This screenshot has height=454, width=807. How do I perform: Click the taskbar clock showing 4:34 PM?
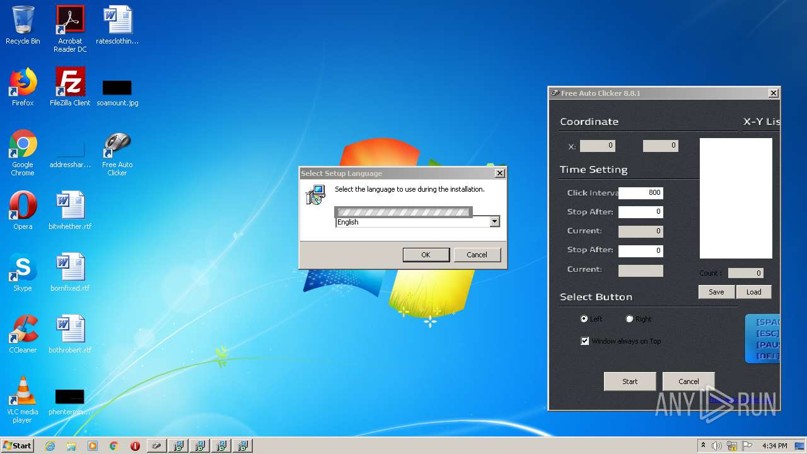coord(774,446)
